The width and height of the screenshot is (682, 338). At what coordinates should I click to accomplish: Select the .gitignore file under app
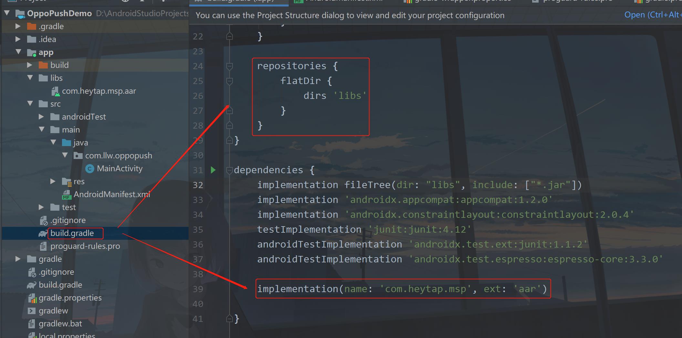[68, 220]
